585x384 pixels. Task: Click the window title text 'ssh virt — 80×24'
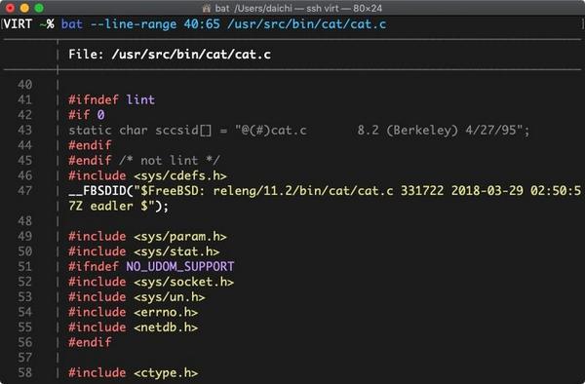click(x=344, y=8)
